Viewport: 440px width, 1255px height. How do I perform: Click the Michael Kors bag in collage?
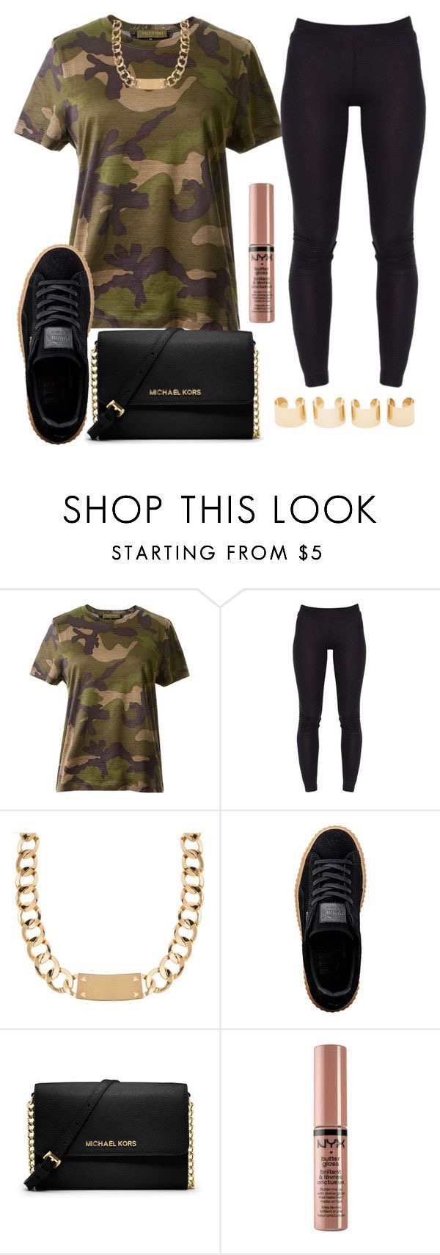coord(174,384)
